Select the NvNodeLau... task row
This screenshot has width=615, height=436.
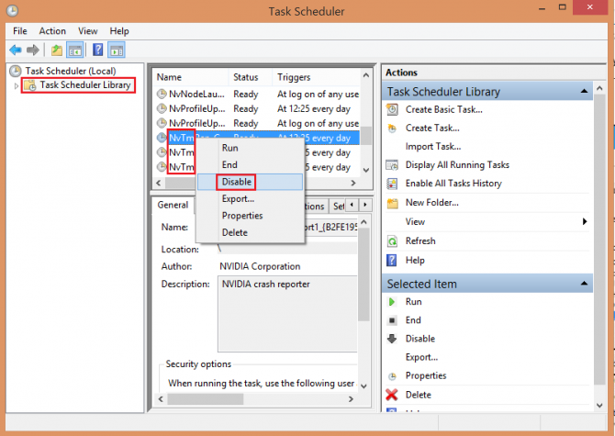point(257,95)
